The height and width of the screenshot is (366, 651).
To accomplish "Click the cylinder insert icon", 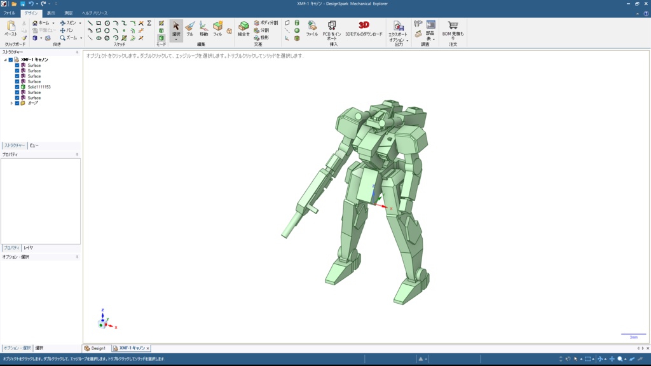I will (x=297, y=23).
